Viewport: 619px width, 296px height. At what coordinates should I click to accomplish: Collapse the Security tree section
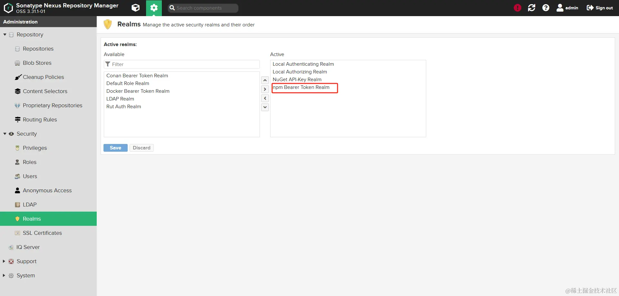point(5,134)
